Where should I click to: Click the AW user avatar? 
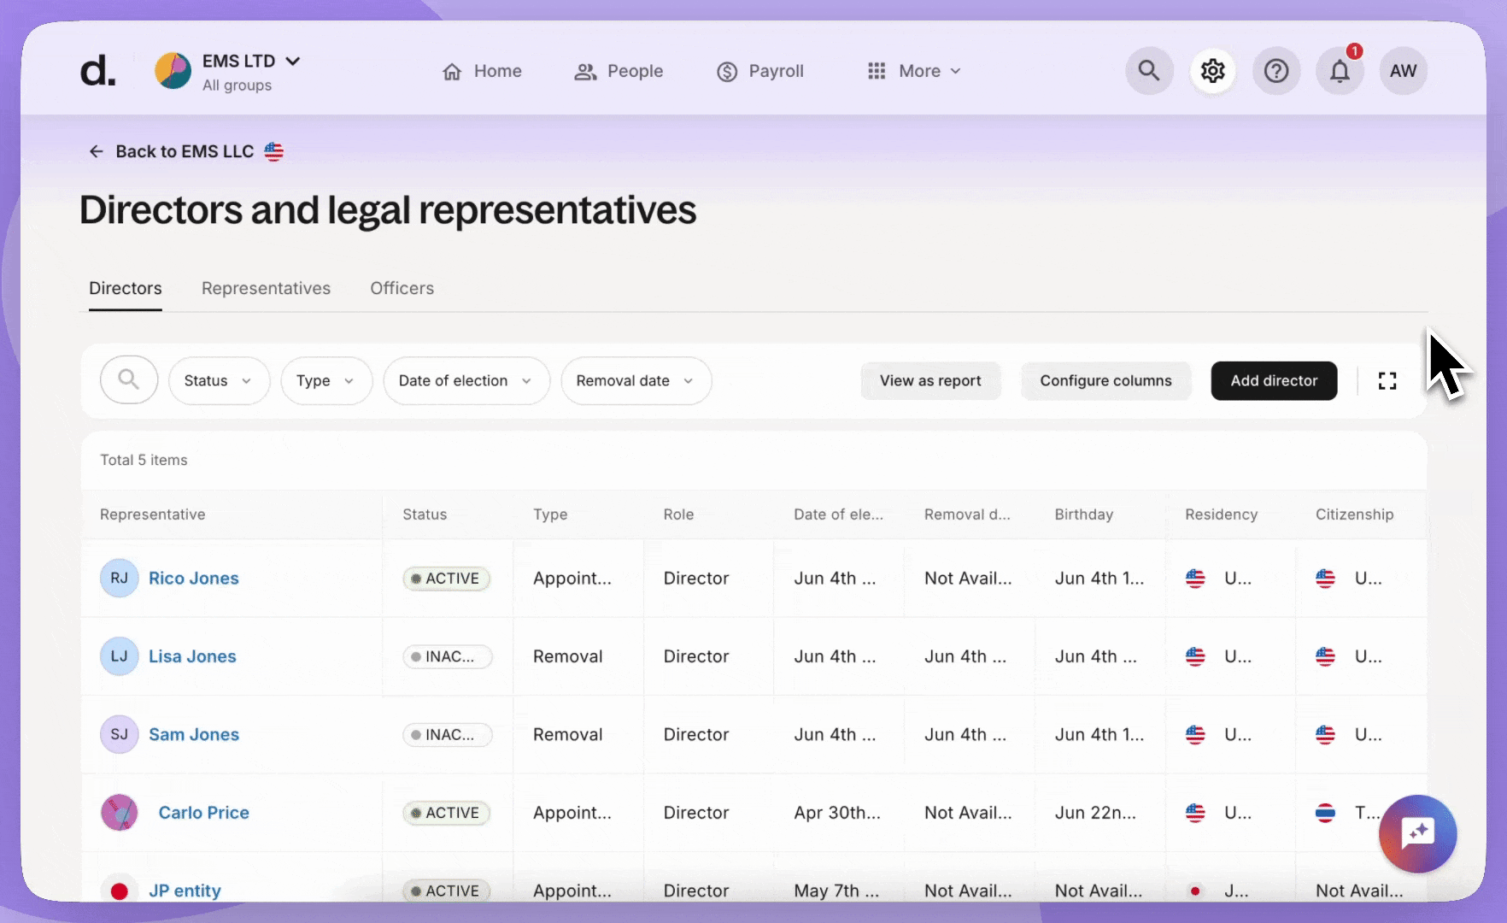1403,71
